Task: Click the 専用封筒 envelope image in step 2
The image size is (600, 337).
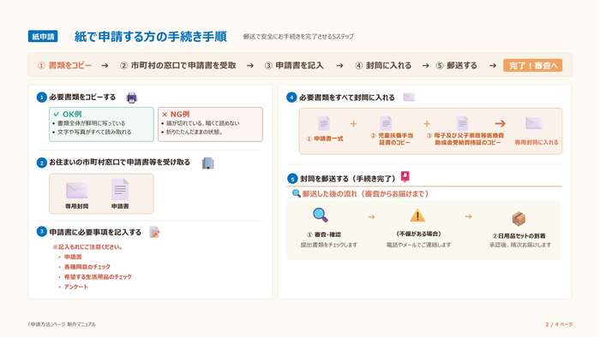Action: (x=77, y=191)
